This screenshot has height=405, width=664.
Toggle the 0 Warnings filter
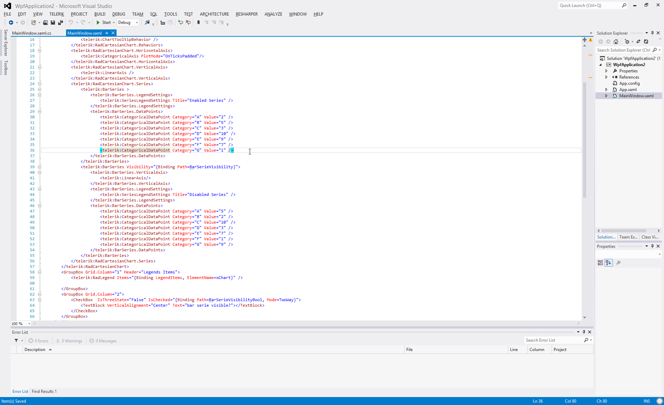[69, 341]
